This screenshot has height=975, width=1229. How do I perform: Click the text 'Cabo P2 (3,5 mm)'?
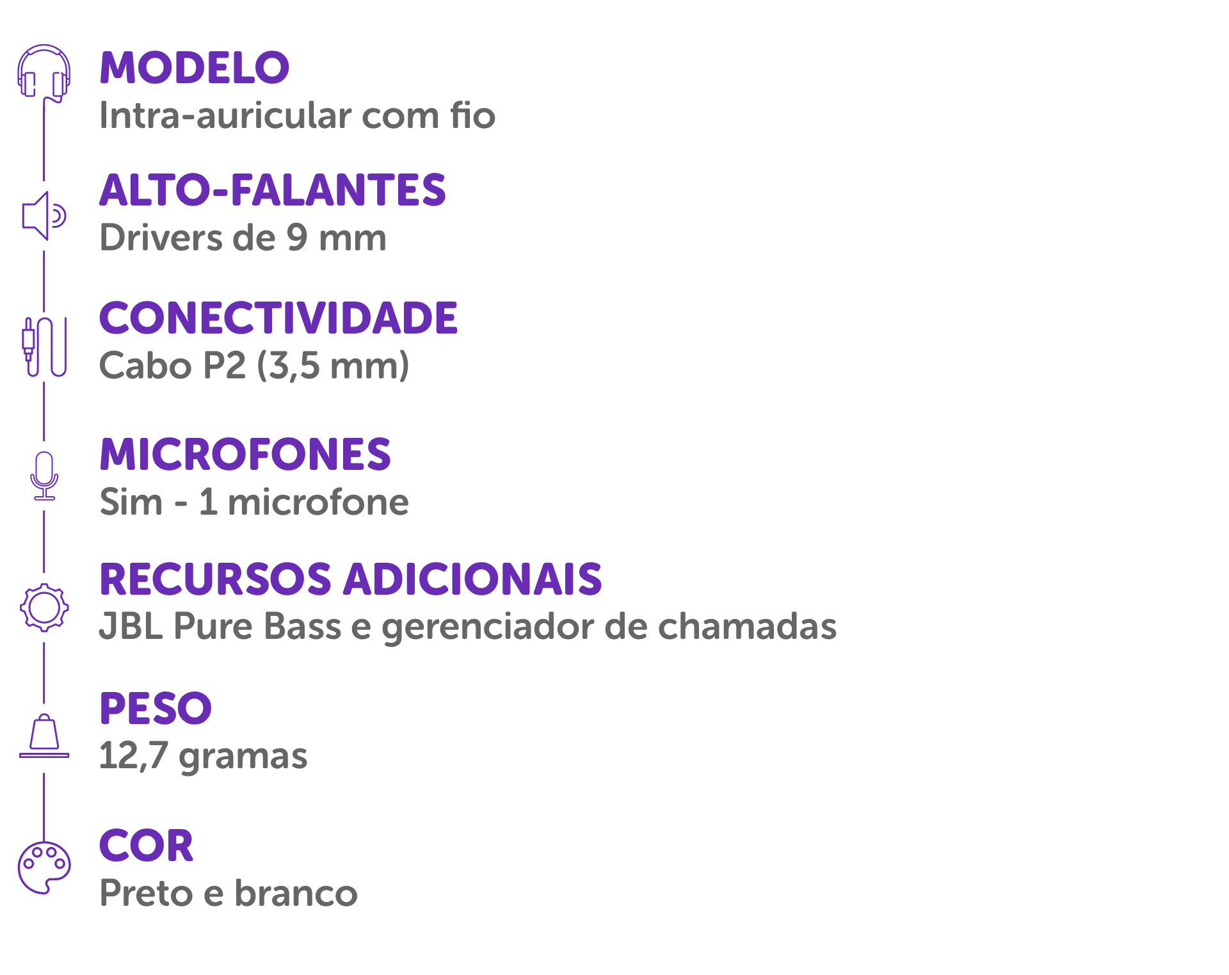point(254,366)
